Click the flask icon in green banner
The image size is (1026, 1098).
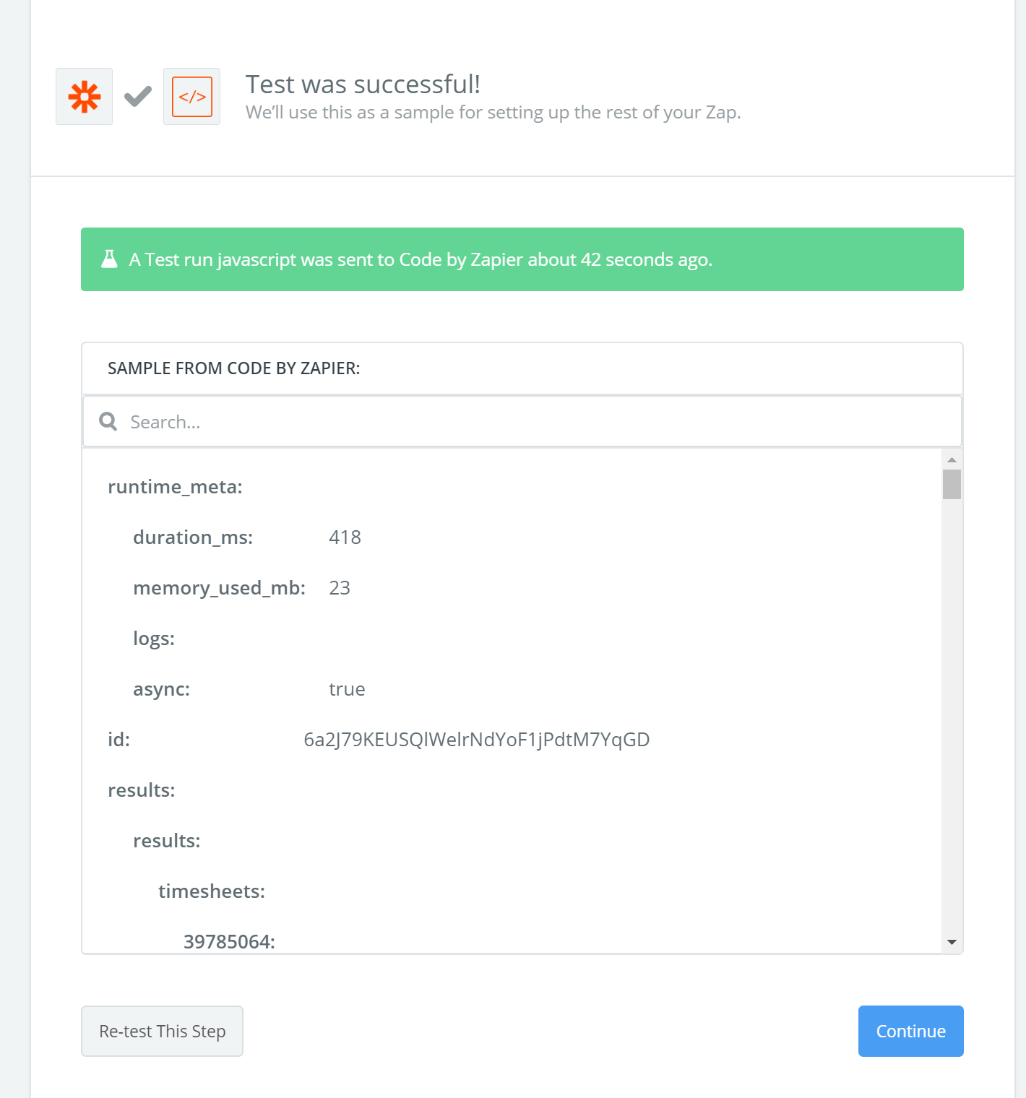(x=109, y=259)
